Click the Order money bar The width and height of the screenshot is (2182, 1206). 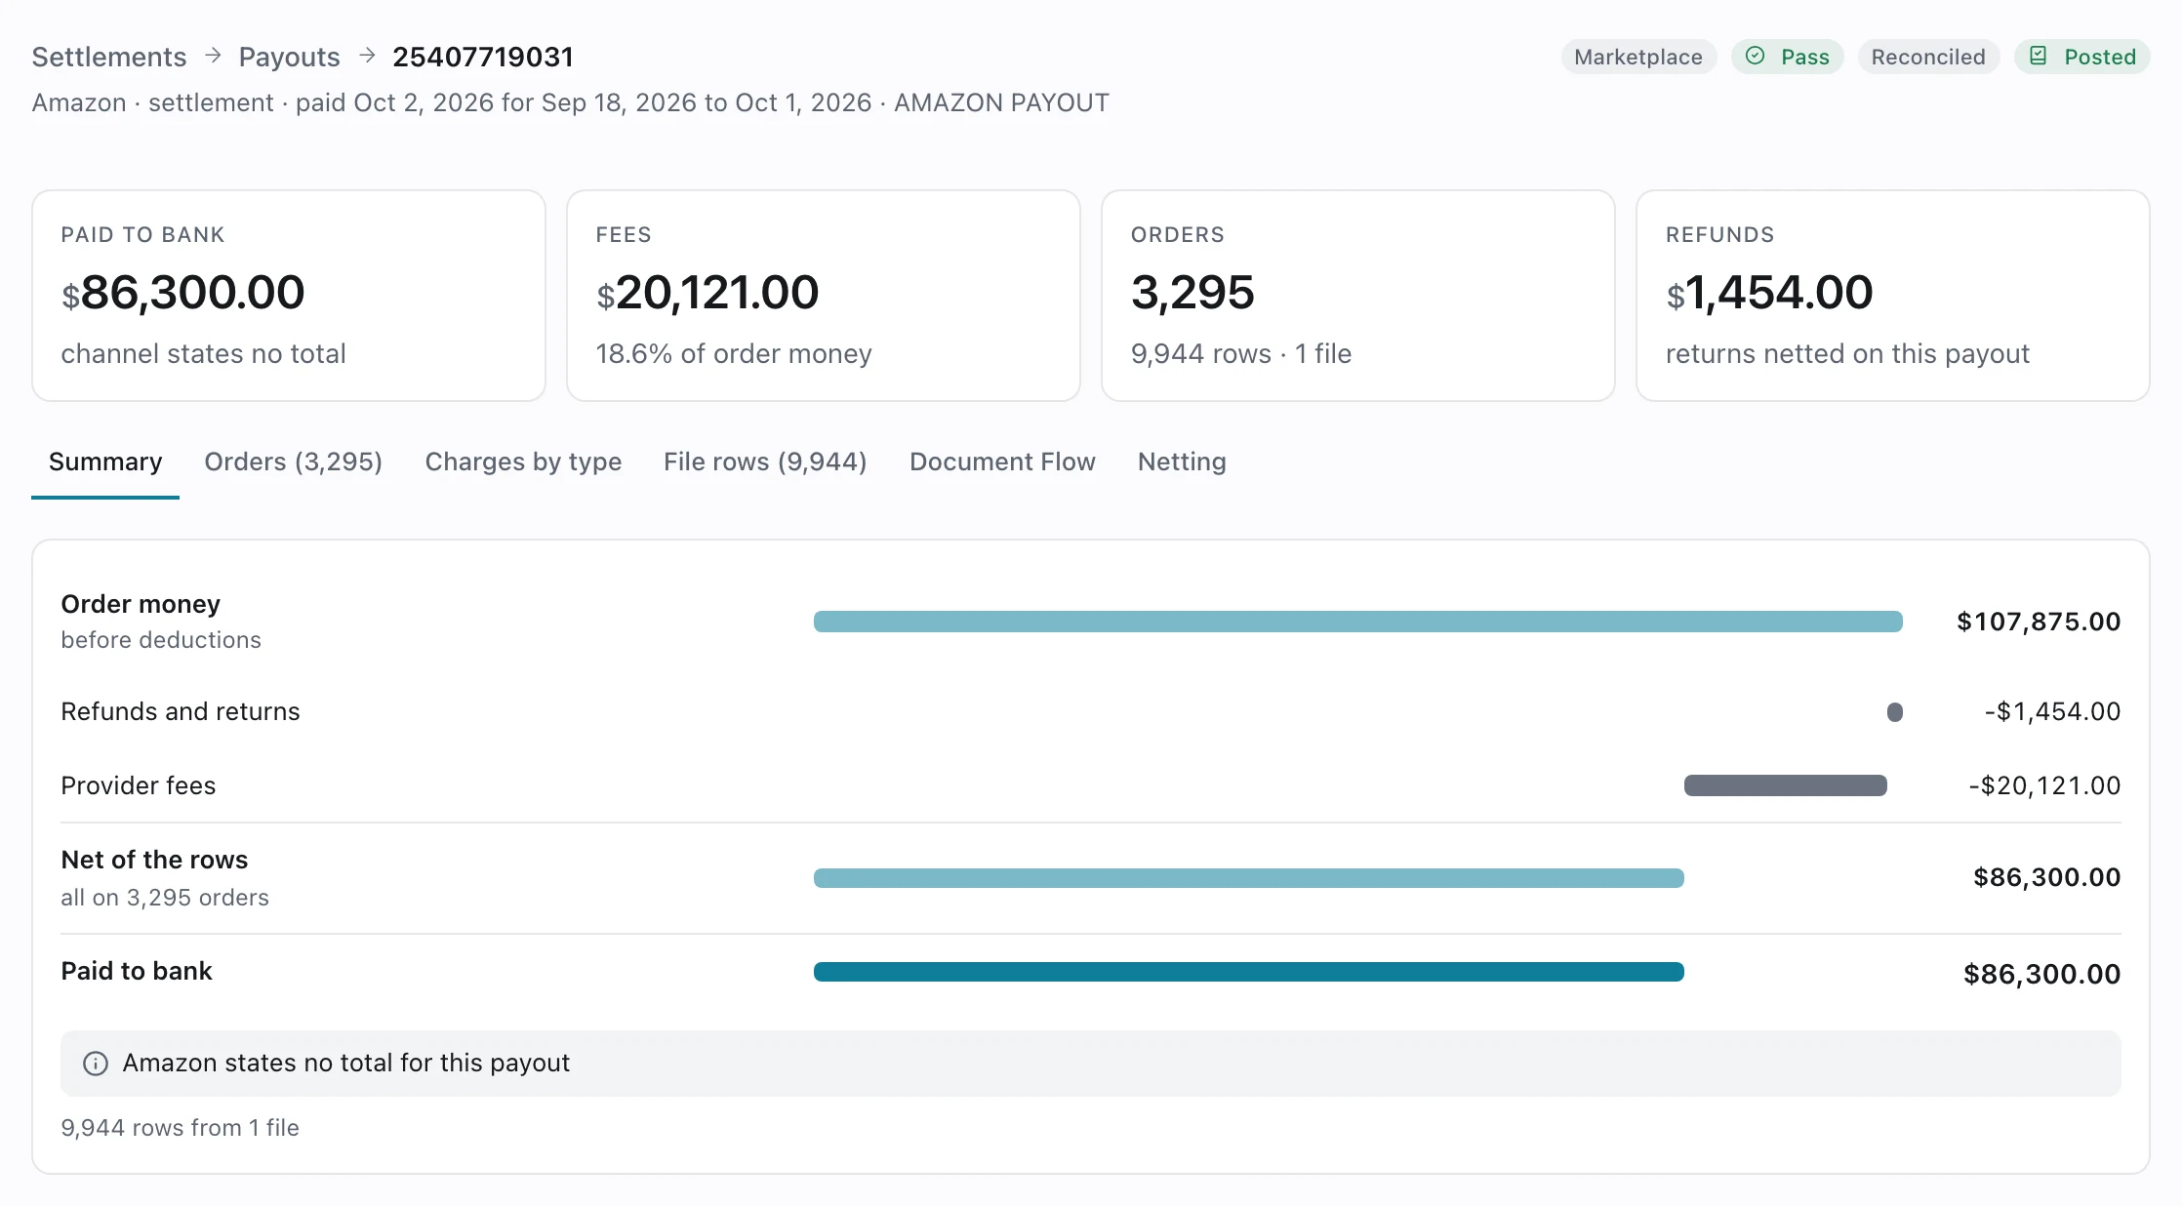click(x=1357, y=622)
